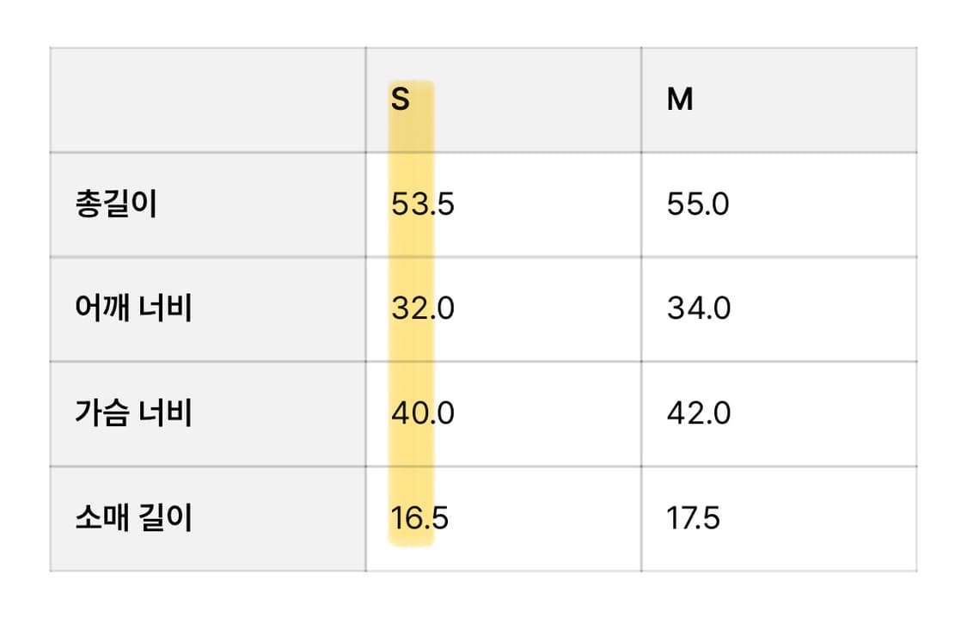This screenshot has height=623, width=967.
Task: Select the 34.0 shoulder width cell
Action: pyautogui.click(x=699, y=309)
